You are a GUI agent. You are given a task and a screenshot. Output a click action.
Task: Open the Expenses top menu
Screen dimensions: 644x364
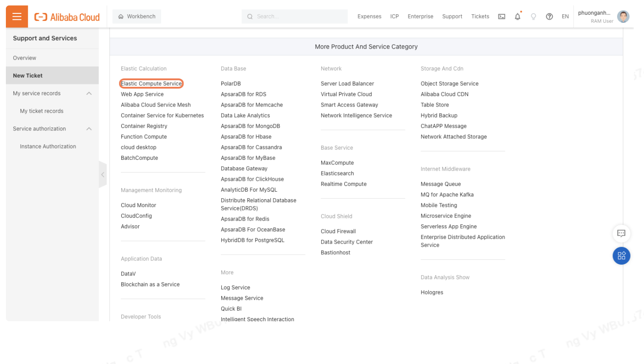[369, 17]
